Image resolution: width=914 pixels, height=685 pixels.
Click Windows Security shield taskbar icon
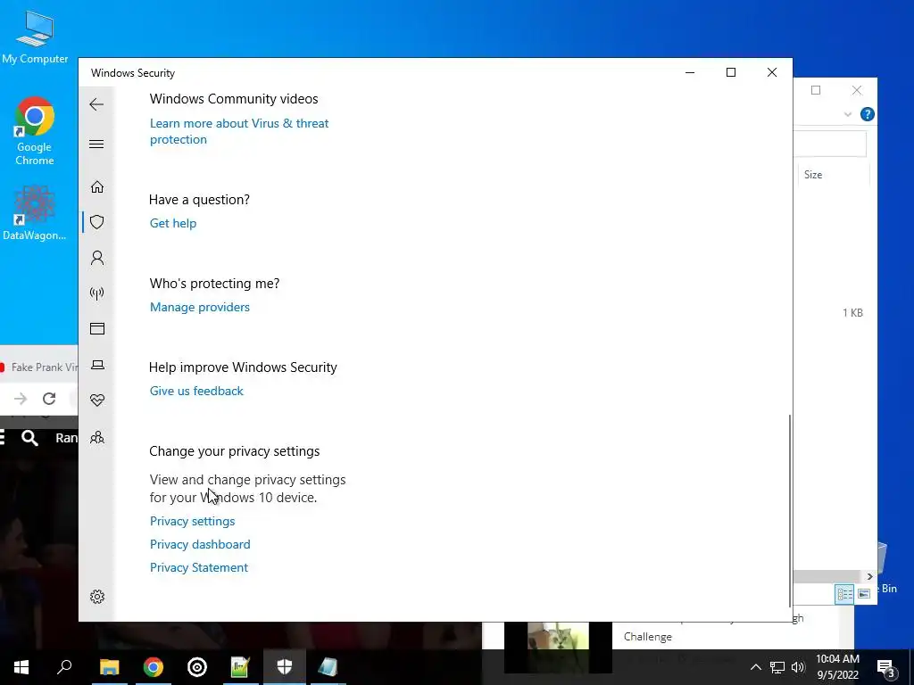pos(285,667)
